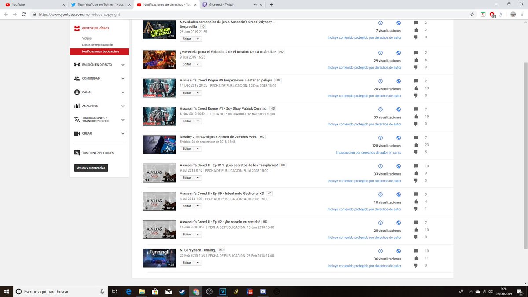Screen dimensions: 528x297
Task: Open Task View on the taskbar
Action: point(114,291)
